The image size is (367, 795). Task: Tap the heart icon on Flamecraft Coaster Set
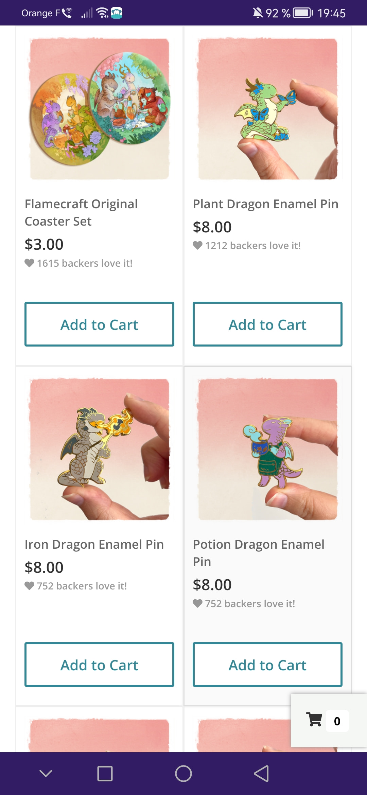click(30, 263)
